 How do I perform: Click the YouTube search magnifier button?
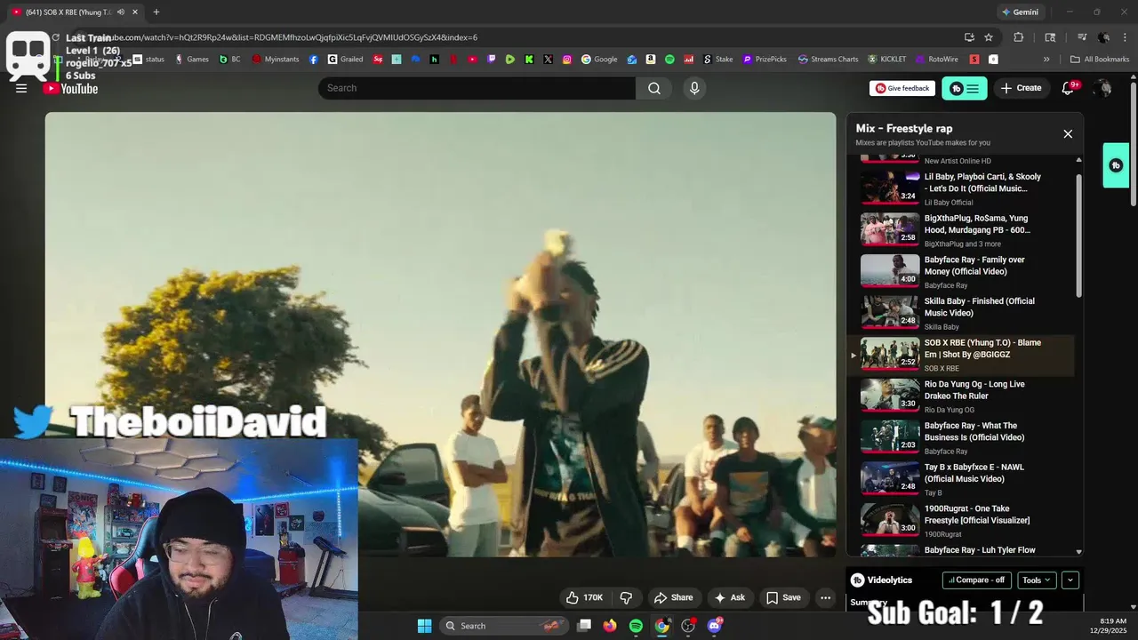pyautogui.click(x=654, y=88)
